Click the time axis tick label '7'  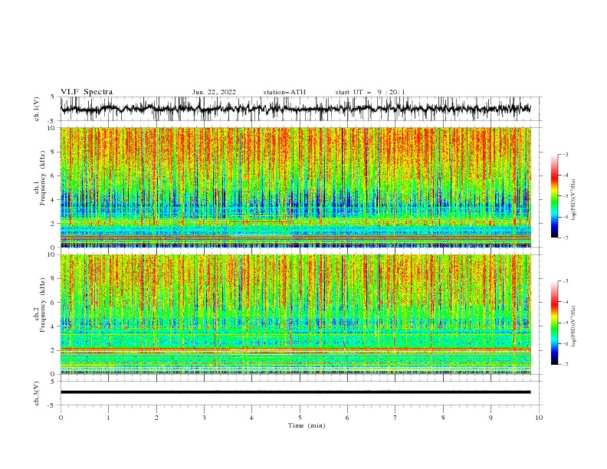pyautogui.click(x=395, y=418)
